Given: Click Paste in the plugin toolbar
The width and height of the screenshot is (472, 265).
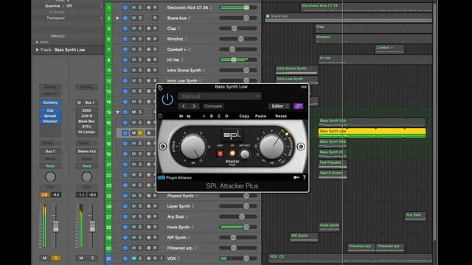Looking at the screenshot, I should pyautogui.click(x=260, y=116).
